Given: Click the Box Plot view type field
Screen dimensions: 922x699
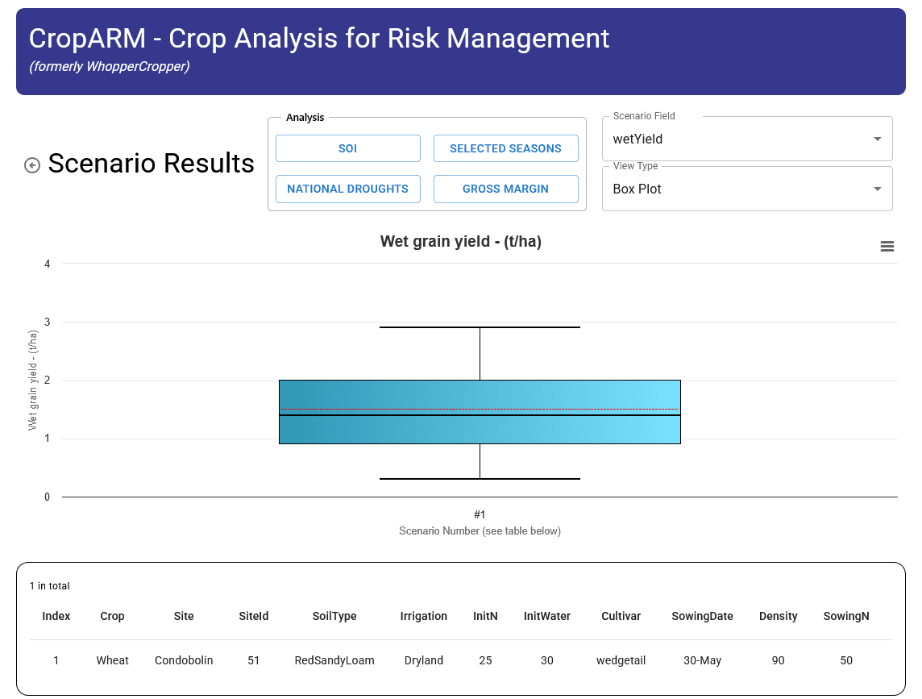Looking at the screenshot, I should click(747, 189).
